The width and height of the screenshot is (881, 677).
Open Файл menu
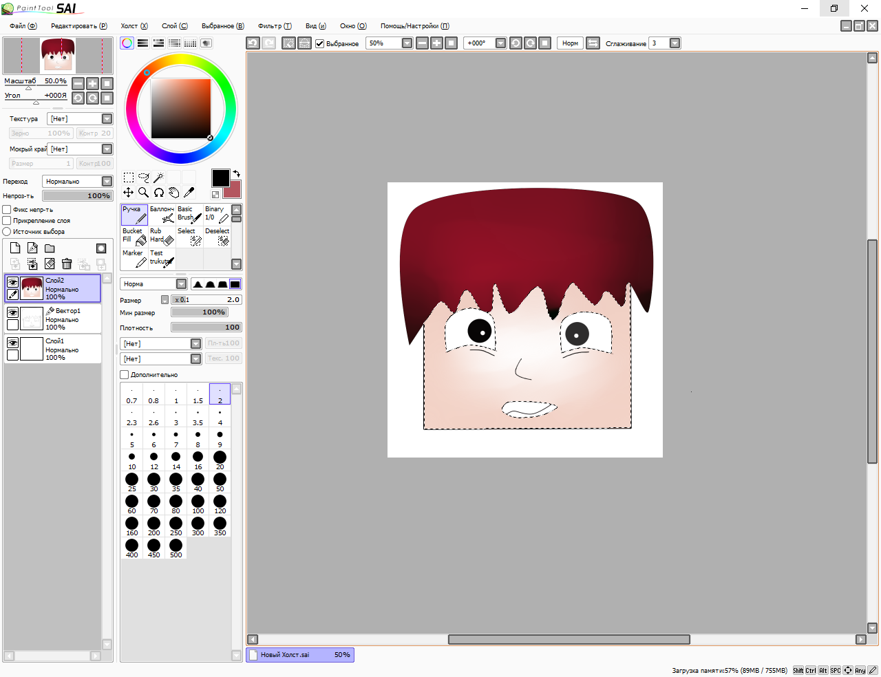click(x=23, y=26)
